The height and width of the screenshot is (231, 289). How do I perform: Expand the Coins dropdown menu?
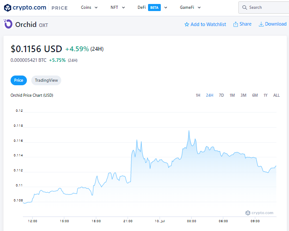click(89, 8)
